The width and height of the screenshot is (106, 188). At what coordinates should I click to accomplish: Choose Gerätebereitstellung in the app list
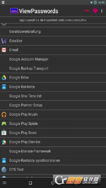[25, 32]
